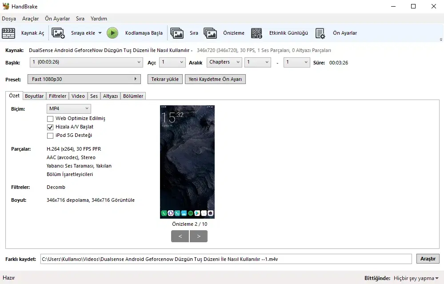Open the Sıraya ekle dropdown arrow
444x284 pixels.
pyautogui.click(x=100, y=33)
